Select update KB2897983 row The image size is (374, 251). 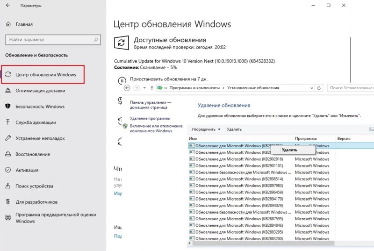pos(281,186)
